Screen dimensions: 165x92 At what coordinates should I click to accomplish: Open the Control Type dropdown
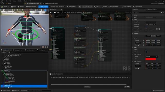[x=151, y=24]
